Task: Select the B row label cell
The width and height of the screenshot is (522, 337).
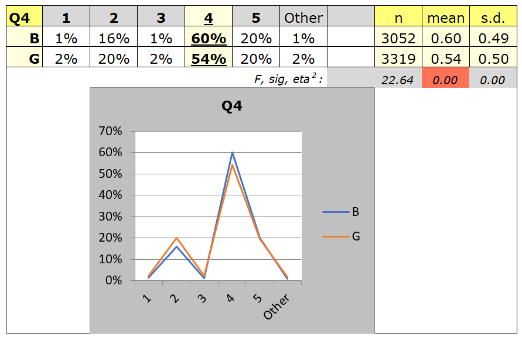Action: [x=24, y=37]
